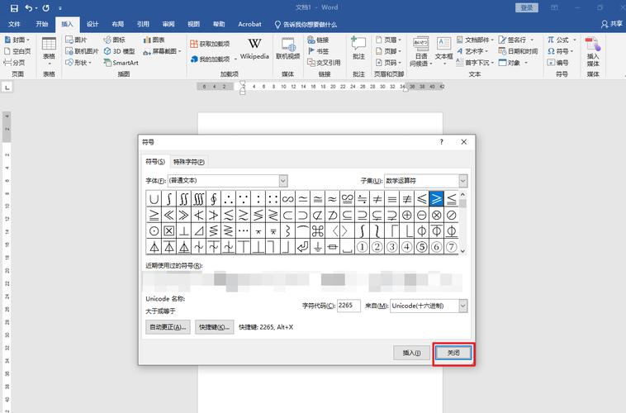626x413 pixels.
Task: Click Get Add-ins (获取加载项)
Action: (210, 44)
